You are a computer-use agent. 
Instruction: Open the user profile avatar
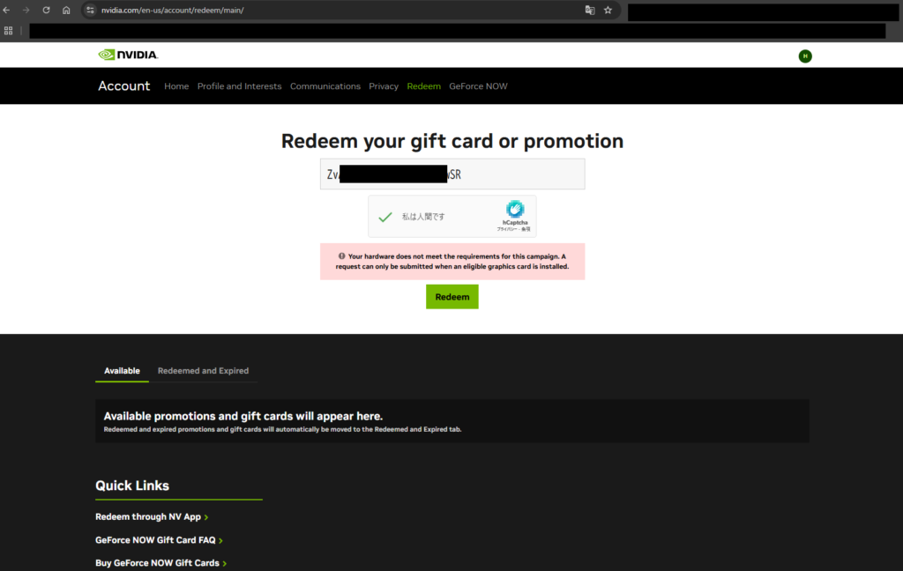[804, 56]
